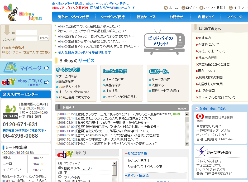
Task: Click ポイント抽選会 heading link
Action: point(138,176)
